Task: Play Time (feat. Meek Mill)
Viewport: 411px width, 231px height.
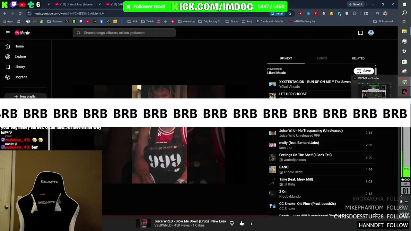Action: (321, 182)
